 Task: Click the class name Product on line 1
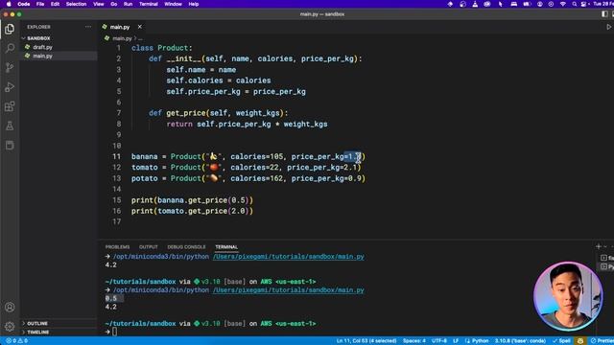coord(173,48)
